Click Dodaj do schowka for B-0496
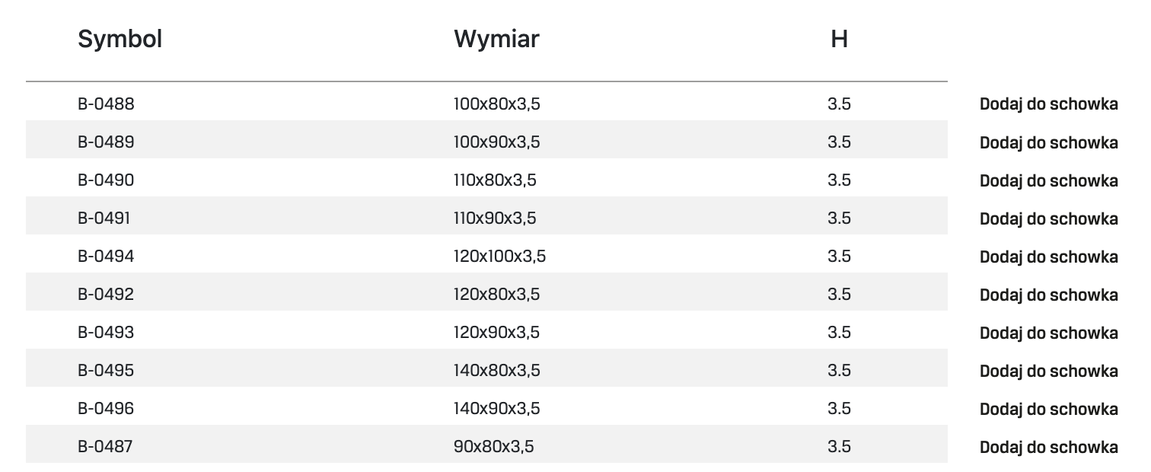The height and width of the screenshot is (472, 1151). pyautogui.click(x=1048, y=409)
